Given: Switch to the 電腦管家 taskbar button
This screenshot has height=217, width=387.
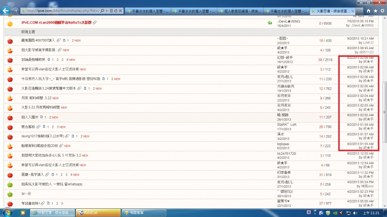Looking at the screenshot, I should coord(144,213).
